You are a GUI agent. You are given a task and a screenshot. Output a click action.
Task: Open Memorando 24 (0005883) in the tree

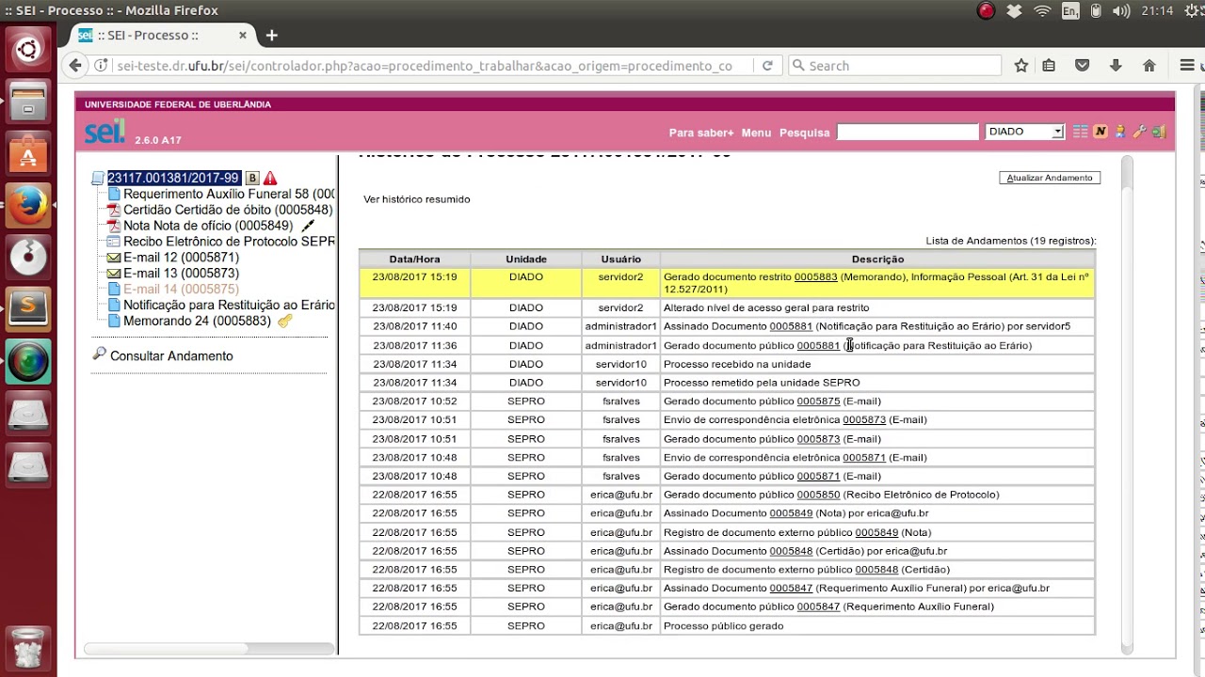point(197,322)
